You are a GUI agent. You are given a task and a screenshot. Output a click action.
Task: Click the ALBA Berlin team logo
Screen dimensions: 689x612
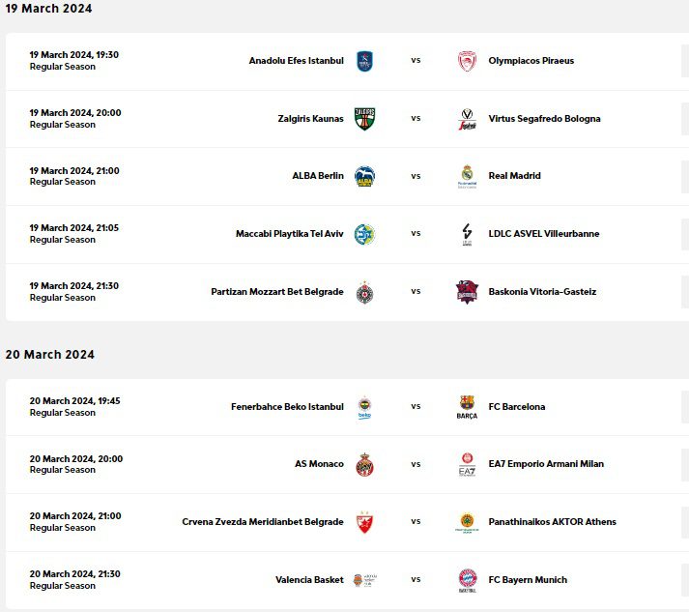tap(364, 176)
